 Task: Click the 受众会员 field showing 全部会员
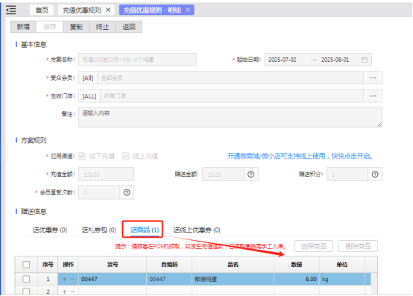pos(230,78)
